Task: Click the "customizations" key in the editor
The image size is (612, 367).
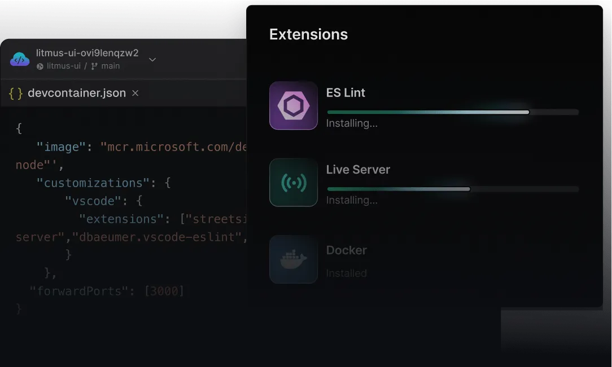Action: click(93, 183)
